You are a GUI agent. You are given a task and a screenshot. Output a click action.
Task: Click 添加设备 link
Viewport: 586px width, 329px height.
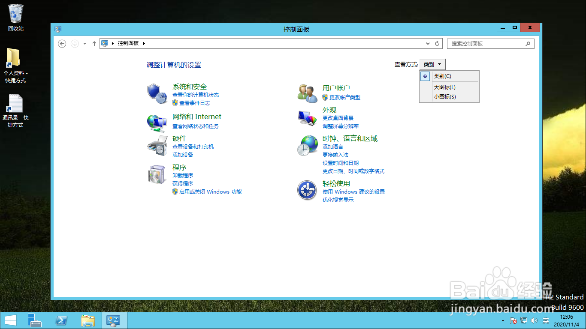[x=183, y=155]
